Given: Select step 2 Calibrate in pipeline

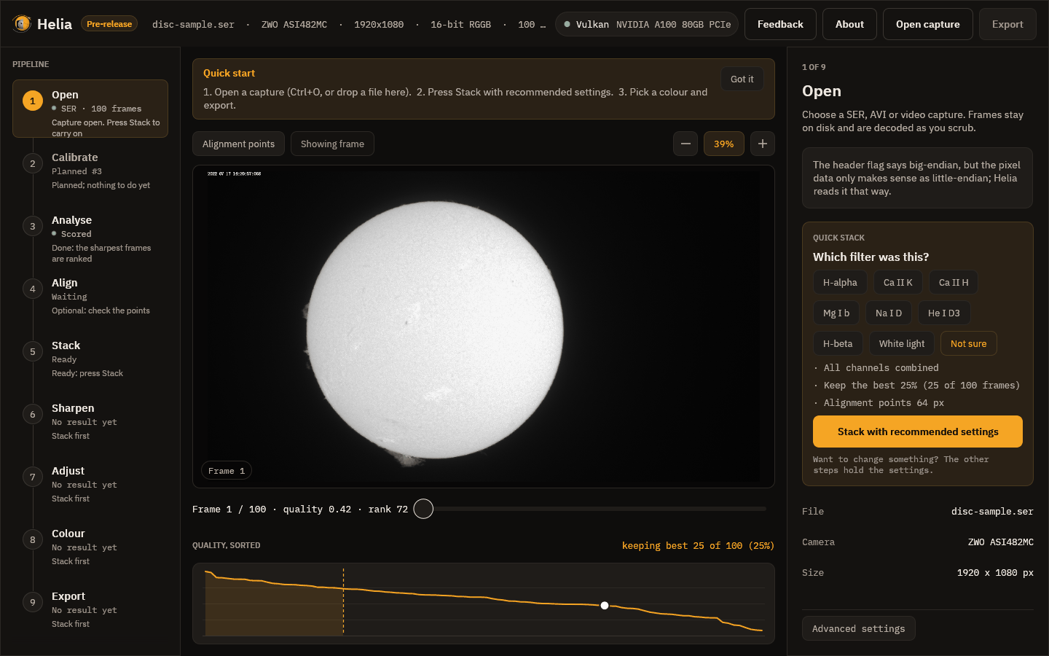Looking at the screenshot, I should (90, 171).
